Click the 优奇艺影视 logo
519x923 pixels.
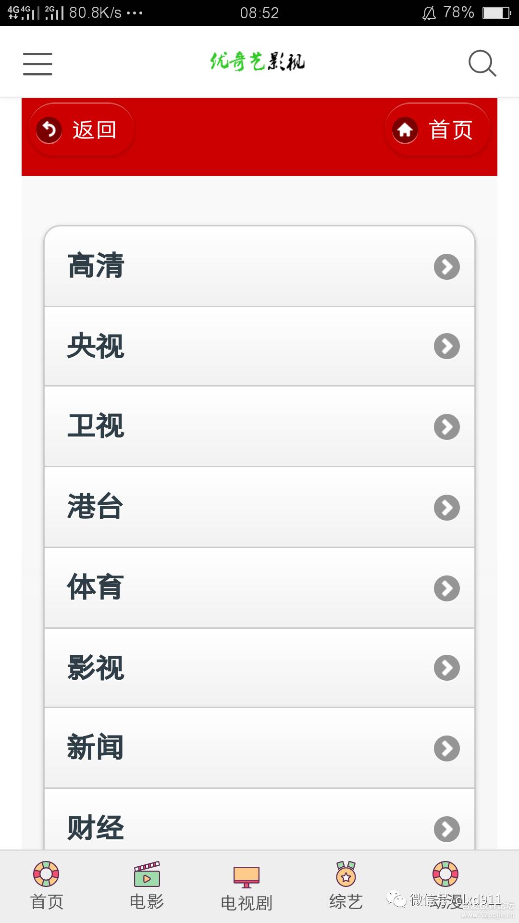pos(258,62)
